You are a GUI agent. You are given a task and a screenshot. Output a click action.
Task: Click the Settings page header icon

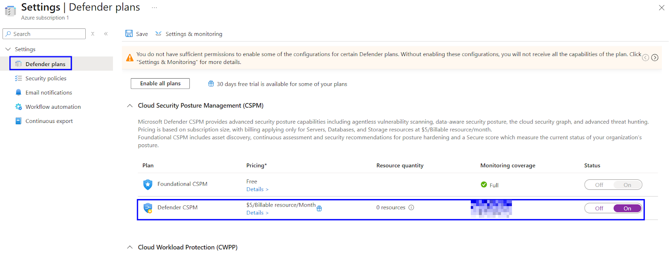tap(10, 10)
